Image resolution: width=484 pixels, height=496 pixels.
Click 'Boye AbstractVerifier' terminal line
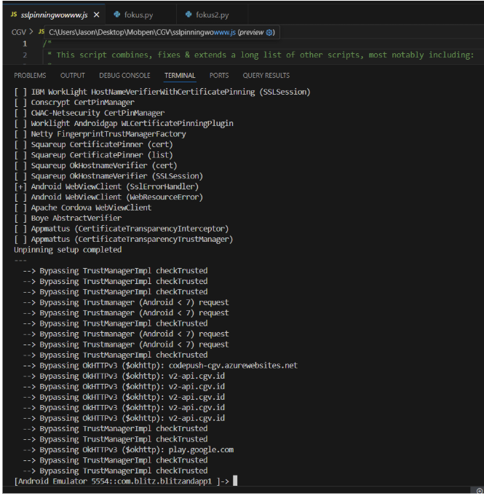click(68, 219)
